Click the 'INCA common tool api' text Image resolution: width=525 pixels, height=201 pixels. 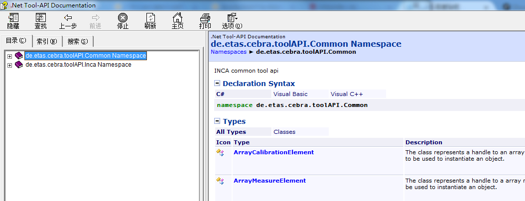246,71
